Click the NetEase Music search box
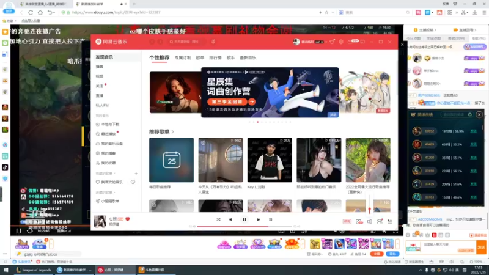 click(186, 42)
